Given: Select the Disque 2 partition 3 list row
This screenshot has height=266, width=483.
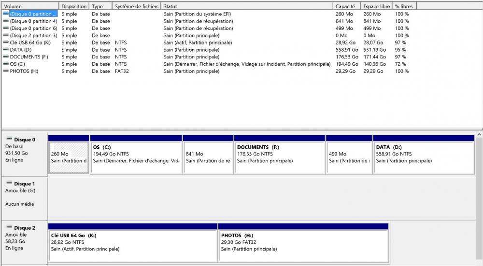Looking at the screenshot, I should point(33,35).
